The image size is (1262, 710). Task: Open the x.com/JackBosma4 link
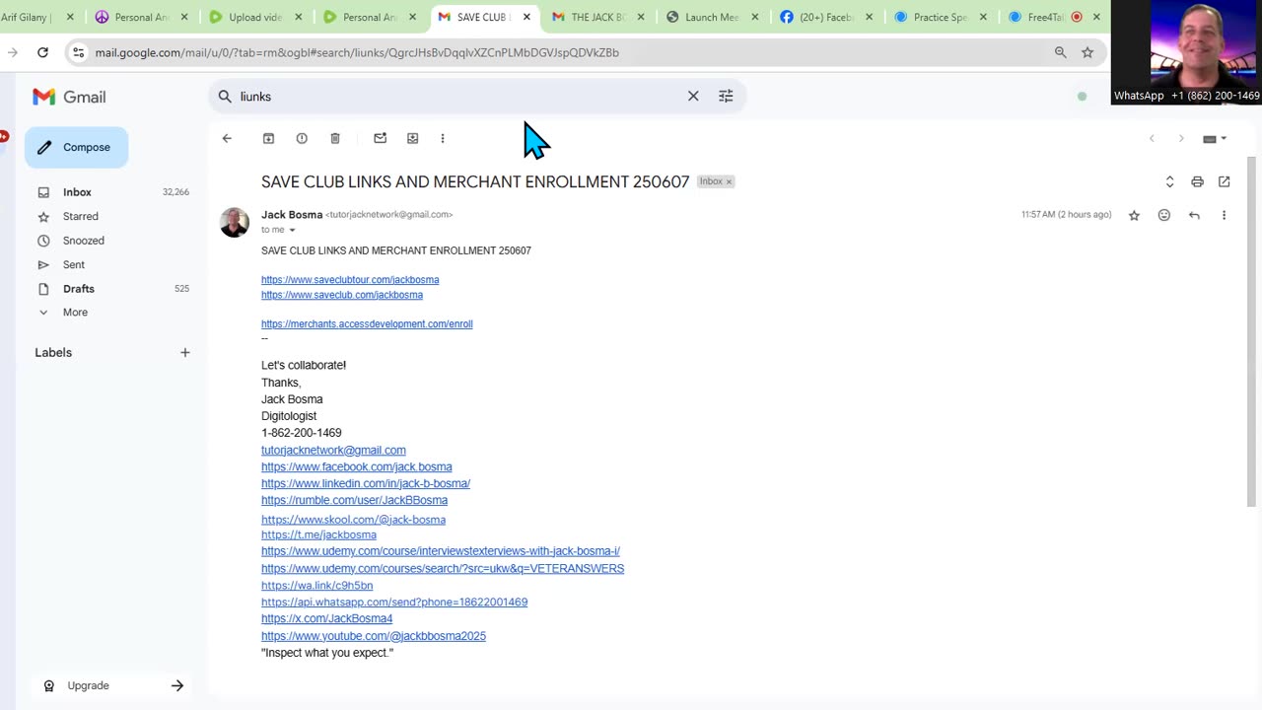(x=326, y=619)
